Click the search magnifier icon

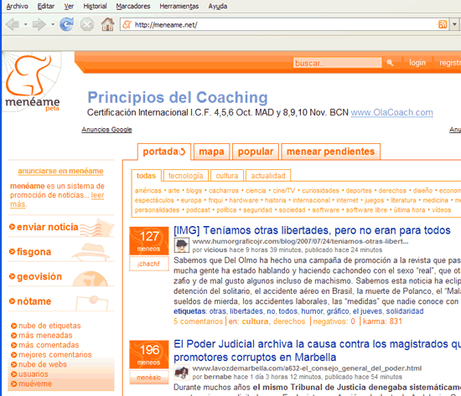tap(390, 63)
